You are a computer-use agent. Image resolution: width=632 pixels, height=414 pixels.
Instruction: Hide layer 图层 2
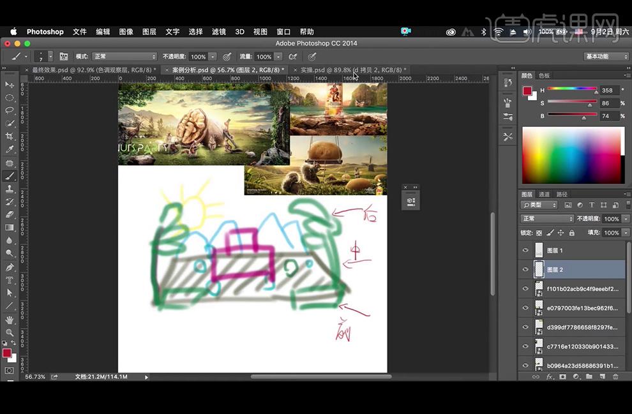click(525, 269)
